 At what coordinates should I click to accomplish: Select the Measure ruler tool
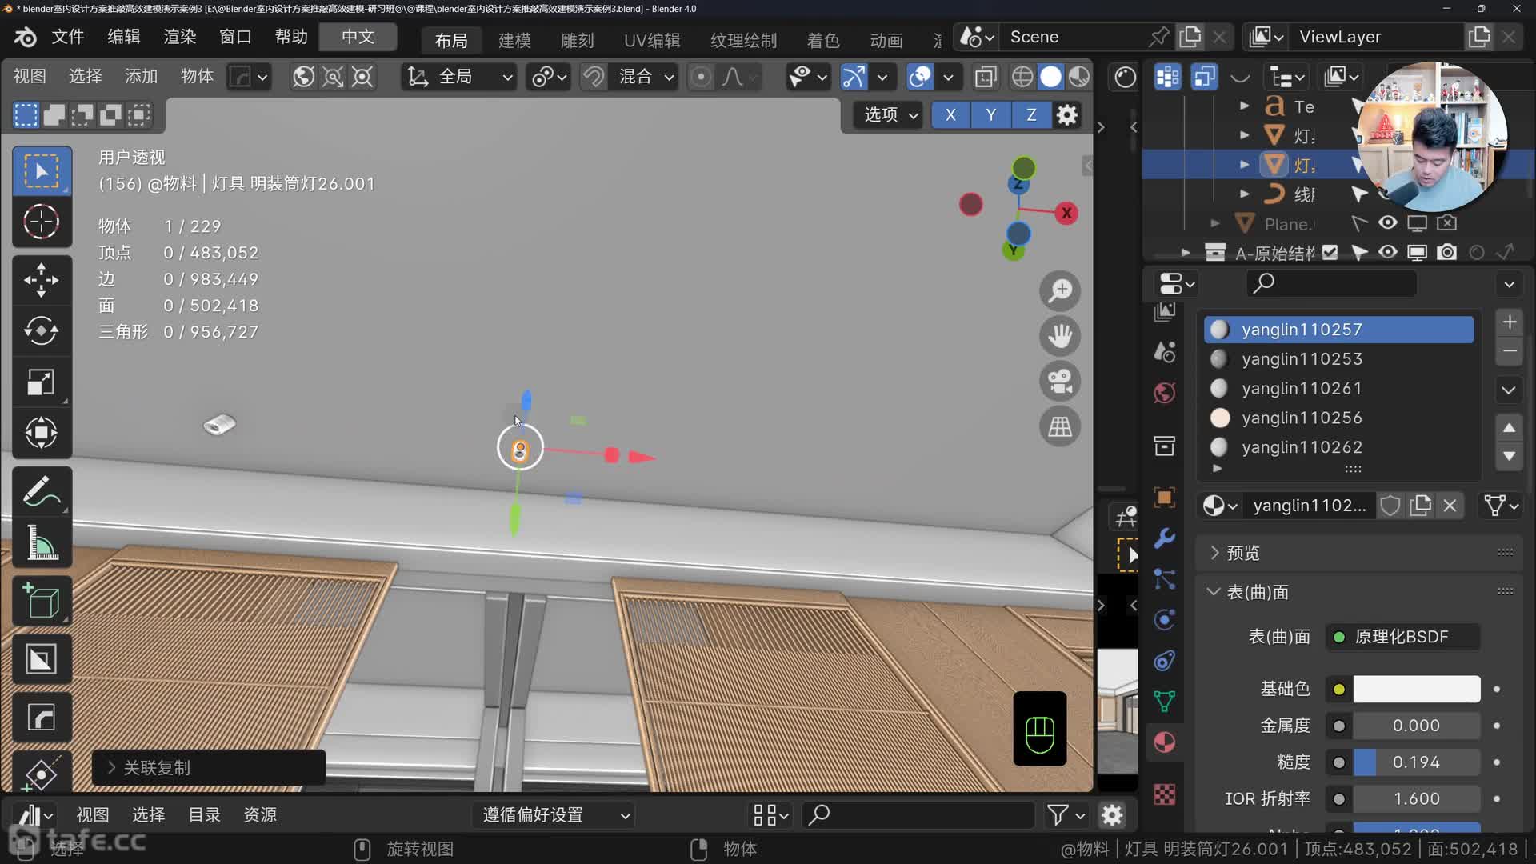pyautogui.click(x=41, y=542)
